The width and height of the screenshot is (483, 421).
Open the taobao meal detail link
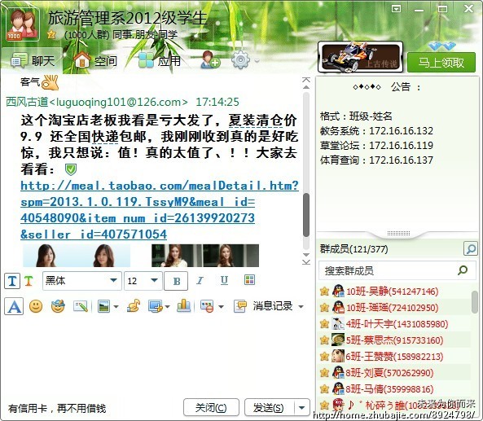click(x=160, y=210)
